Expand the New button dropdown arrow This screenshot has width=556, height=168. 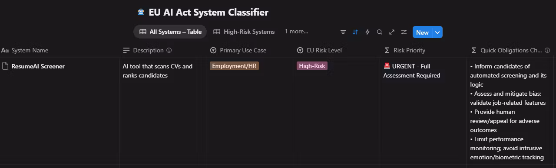point(437,32)
